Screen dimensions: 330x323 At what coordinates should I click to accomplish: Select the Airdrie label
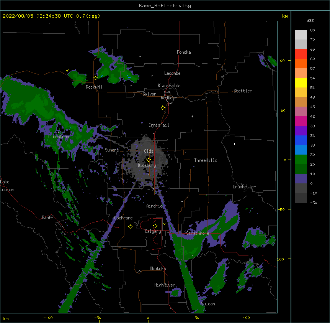click(x=155, y=206)
